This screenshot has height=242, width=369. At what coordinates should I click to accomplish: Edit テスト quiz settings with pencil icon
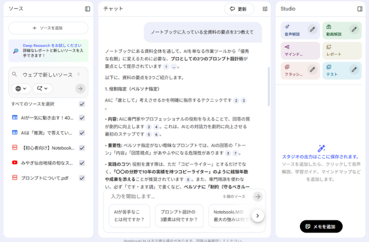[354, 70]
